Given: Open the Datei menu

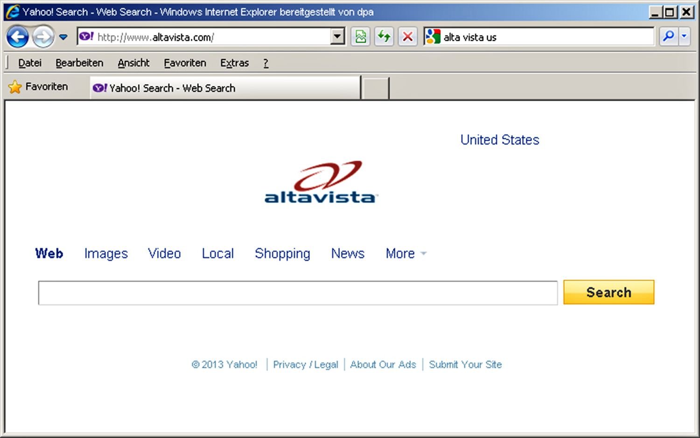Looking at the screenshot, I should click(30, 63).
